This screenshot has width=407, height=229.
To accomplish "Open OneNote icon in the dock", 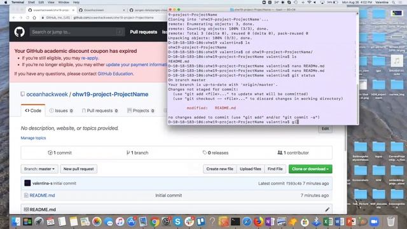I will (270, 222).
